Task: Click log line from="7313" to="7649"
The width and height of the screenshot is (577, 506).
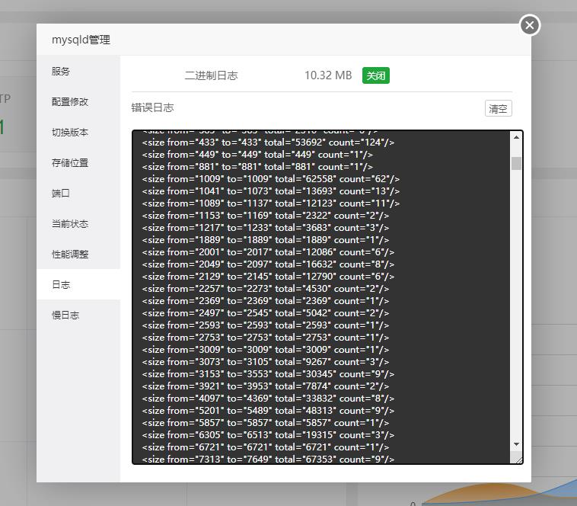Action: click(268, 459)
